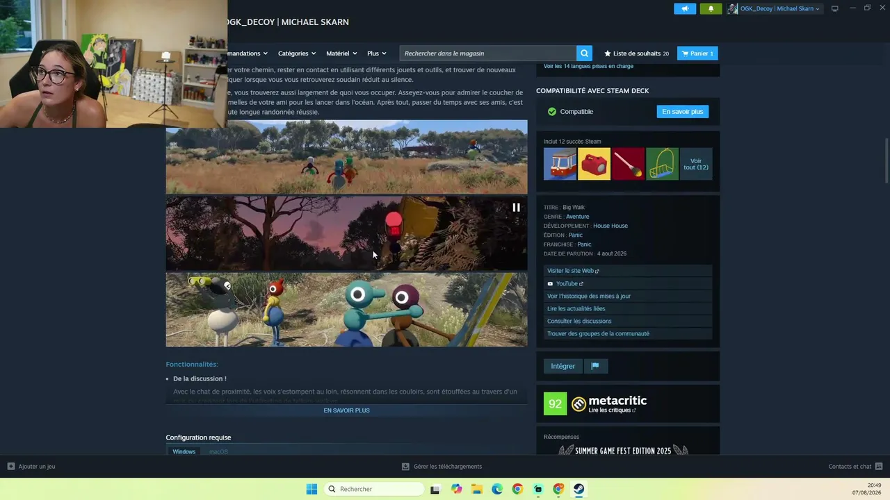Open the red lantern achievement icon
The image size is (890, 500).
pyautogui.click(x=594, y=164)
